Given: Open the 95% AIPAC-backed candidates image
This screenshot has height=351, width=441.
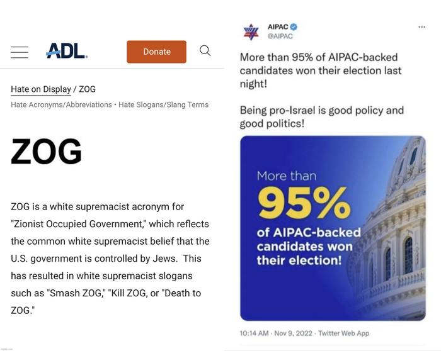Looking at the screenshot, I should coord(333,228).
